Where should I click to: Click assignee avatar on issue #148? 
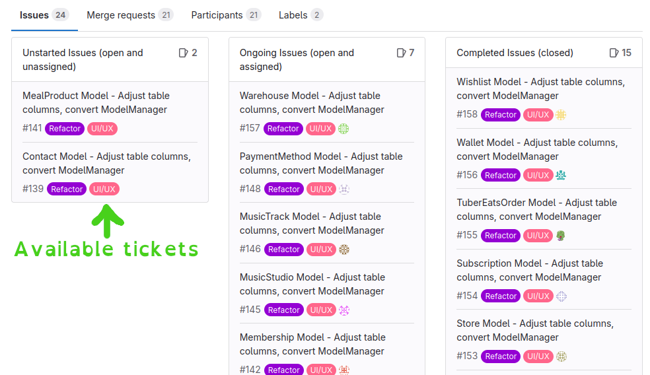[x=344, y=189]
